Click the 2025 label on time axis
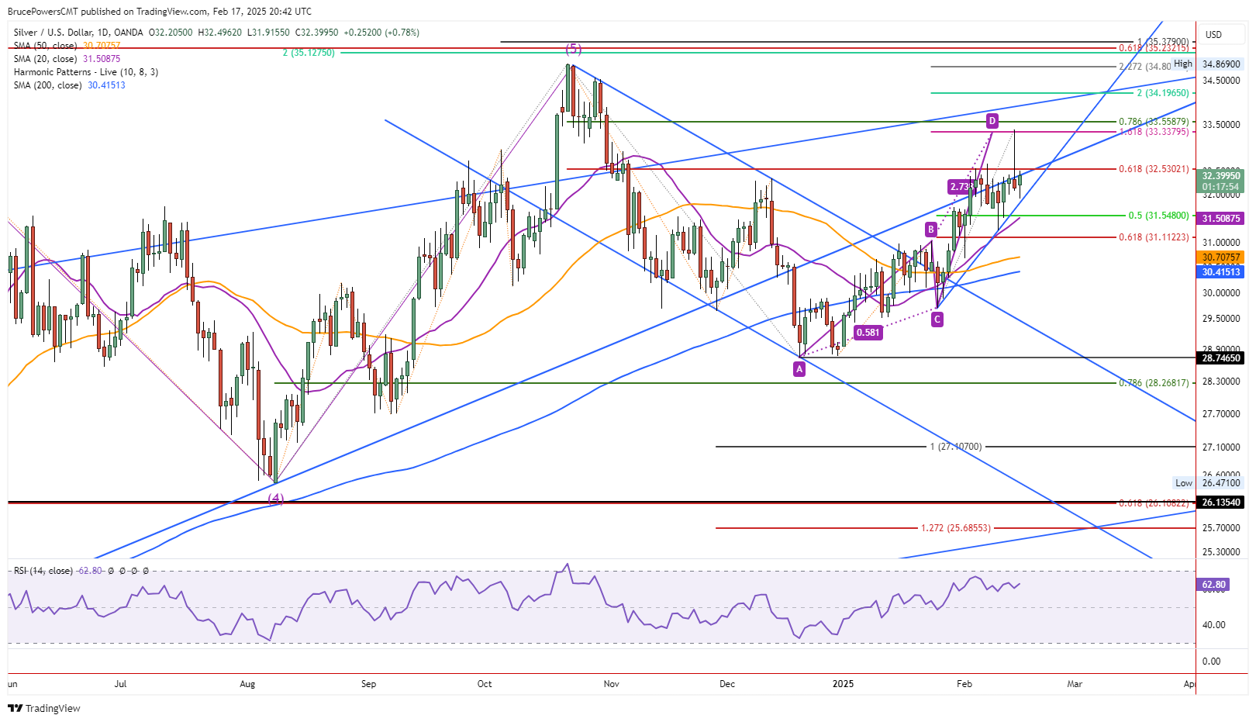 click(x=843, y=684)
